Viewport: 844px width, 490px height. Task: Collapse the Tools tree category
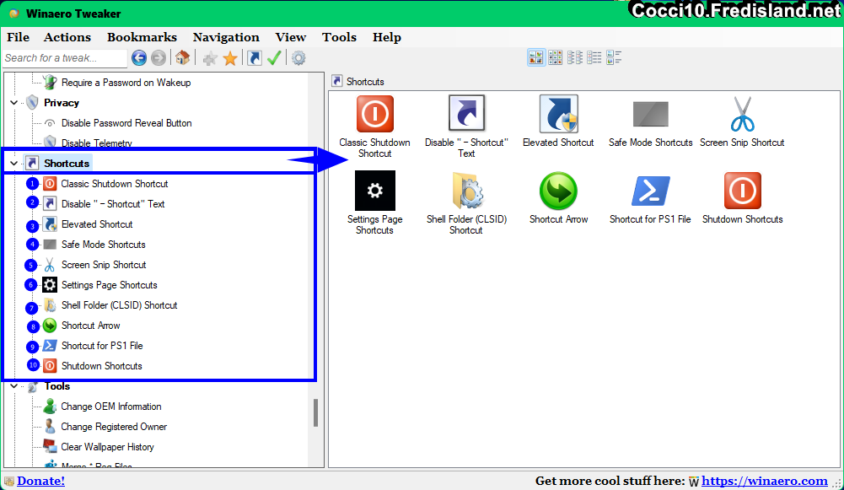point(14,386)
